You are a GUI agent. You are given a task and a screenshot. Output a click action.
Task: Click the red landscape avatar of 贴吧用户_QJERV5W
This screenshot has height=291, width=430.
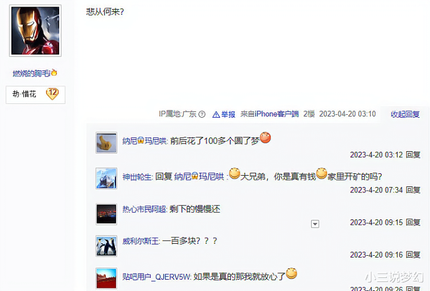point(106,278)
